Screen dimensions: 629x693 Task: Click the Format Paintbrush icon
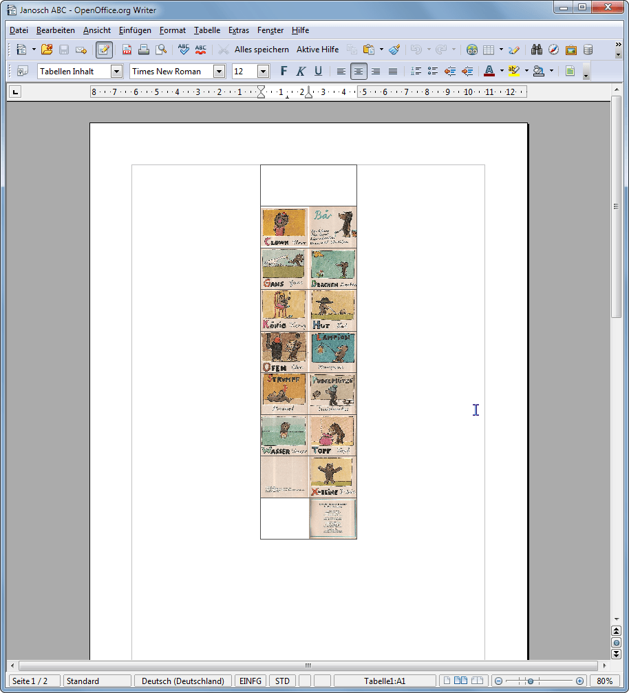394,50
